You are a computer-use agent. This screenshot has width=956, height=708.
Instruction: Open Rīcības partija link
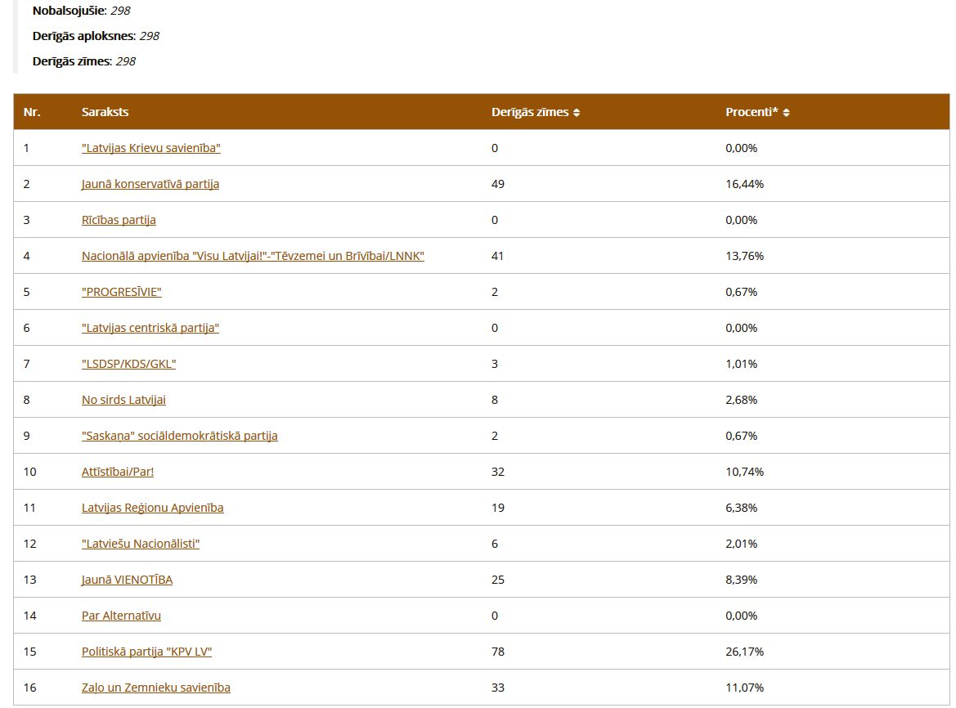(x=119, y=220)
